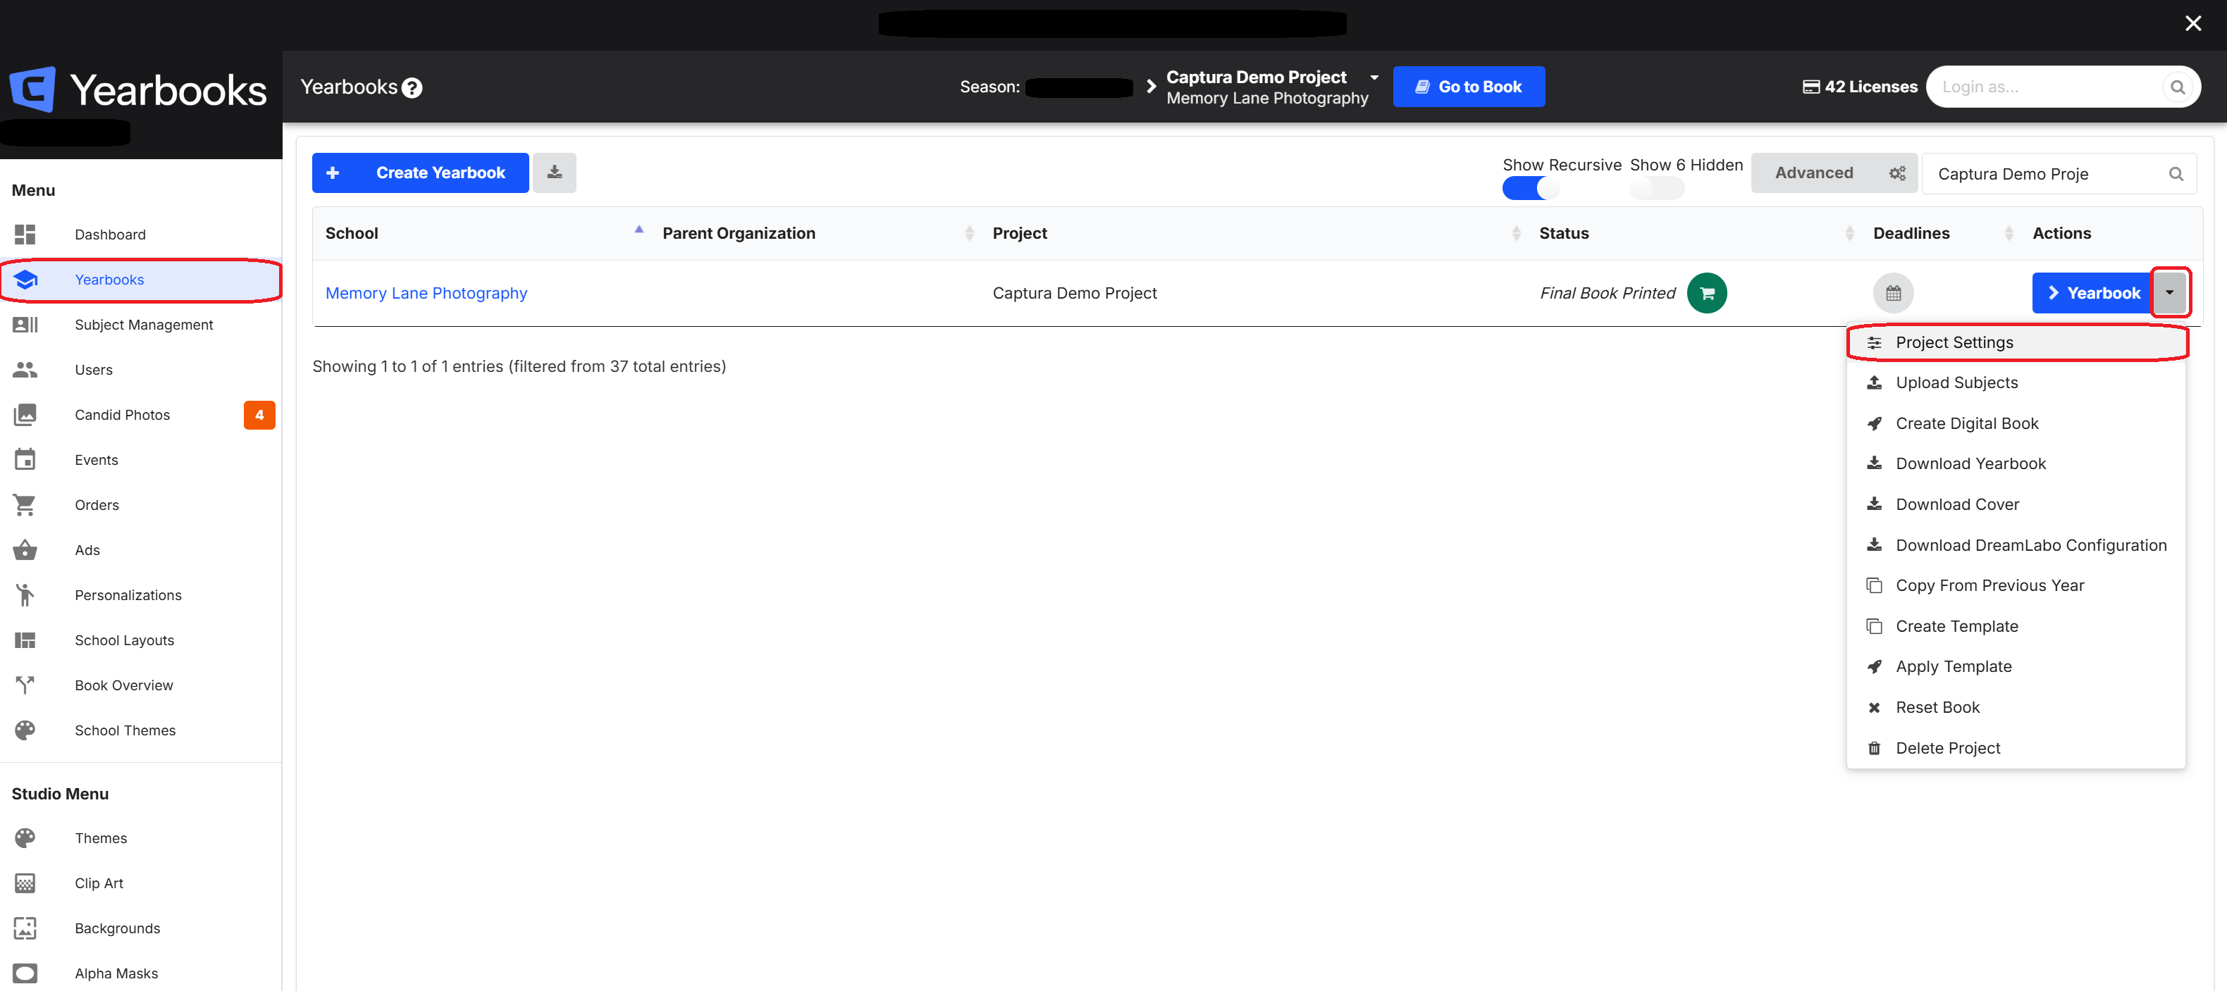Click the blue Yearbook action button

[2092, 293]
